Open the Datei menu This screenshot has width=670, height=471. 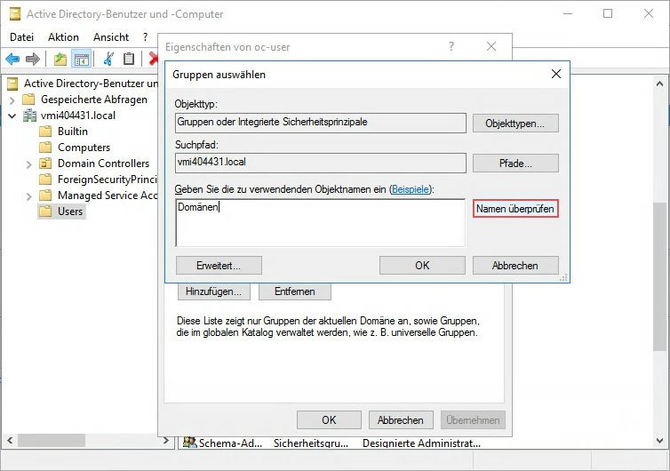21,37
